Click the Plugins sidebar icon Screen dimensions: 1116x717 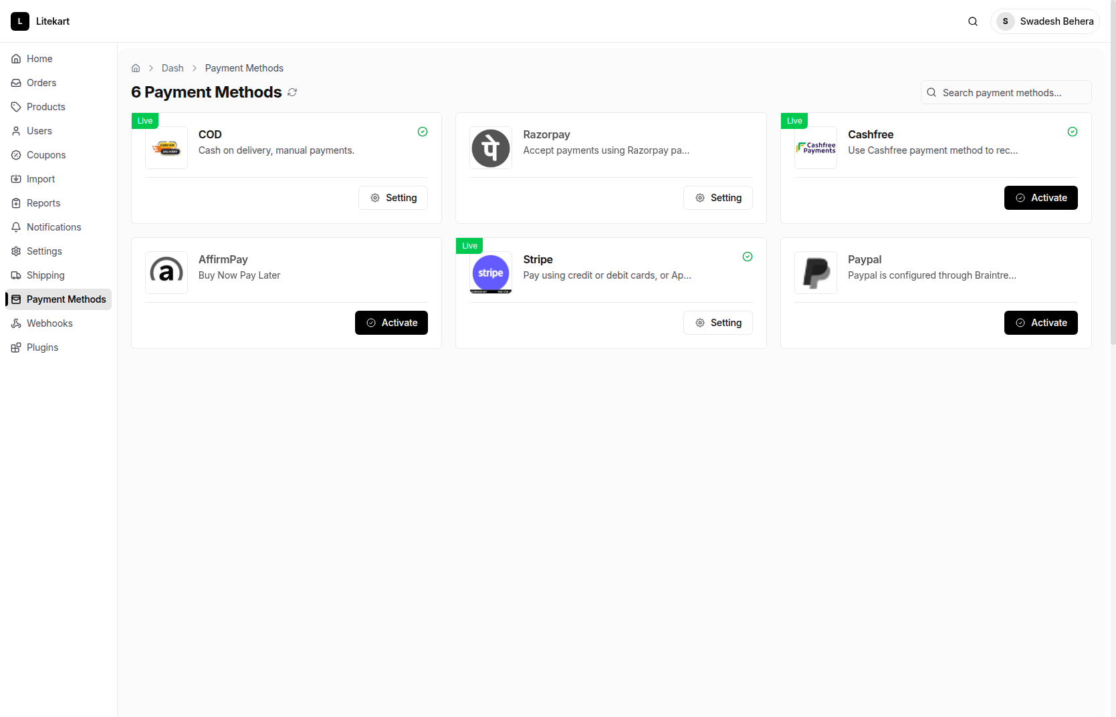coord(16,347)
